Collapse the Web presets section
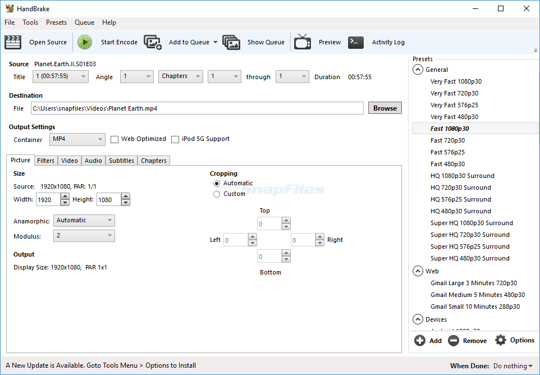Screen dimensions: 540x375 coord(418,271)
